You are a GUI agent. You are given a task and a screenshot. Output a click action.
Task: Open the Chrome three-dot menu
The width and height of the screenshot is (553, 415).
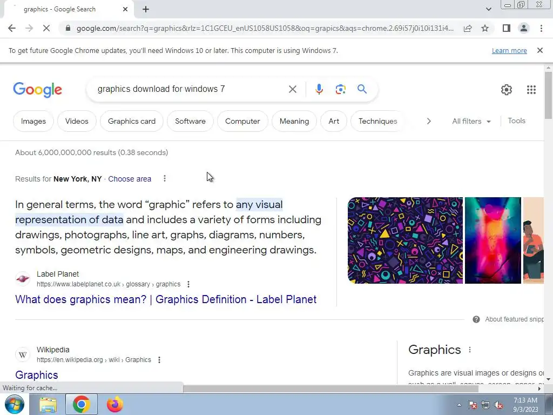pos(541,28)
